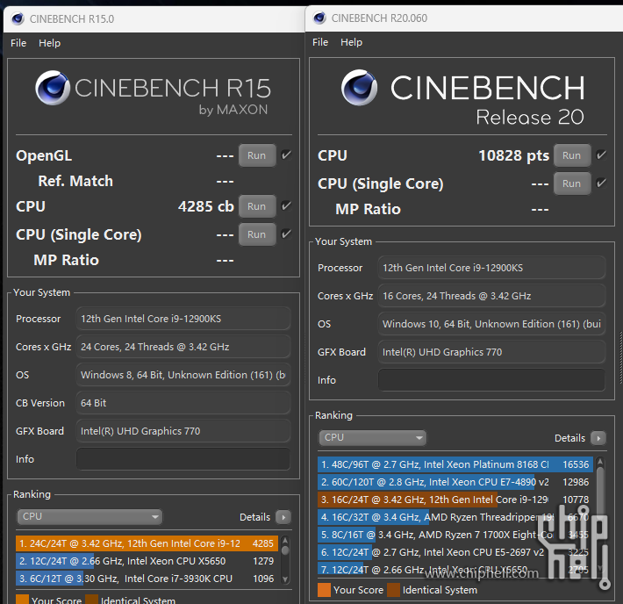Click the Processor field in R15 Your System
The width and height of the screenshot is (623, 604).
click(183, 319)
